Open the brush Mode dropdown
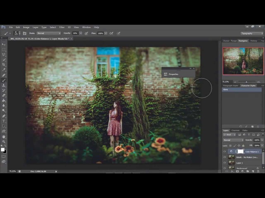 (48, 33)
